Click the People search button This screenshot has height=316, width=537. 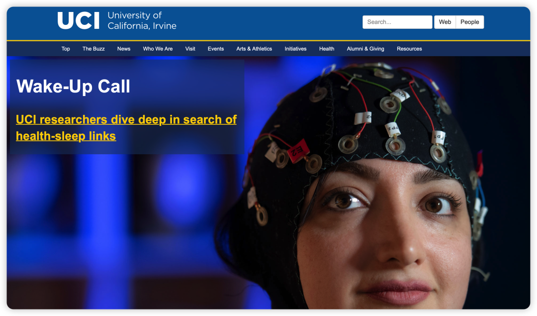click(x=469, y=22)
